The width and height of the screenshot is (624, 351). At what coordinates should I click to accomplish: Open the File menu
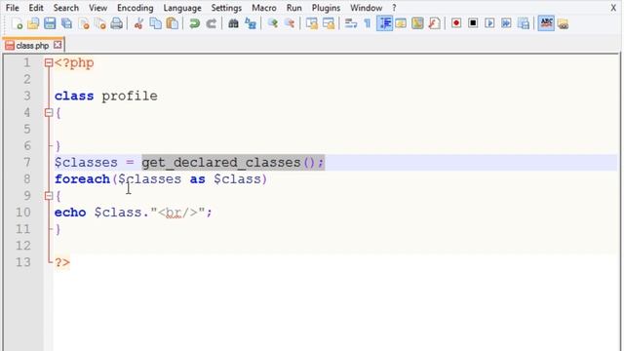point(13,8)
